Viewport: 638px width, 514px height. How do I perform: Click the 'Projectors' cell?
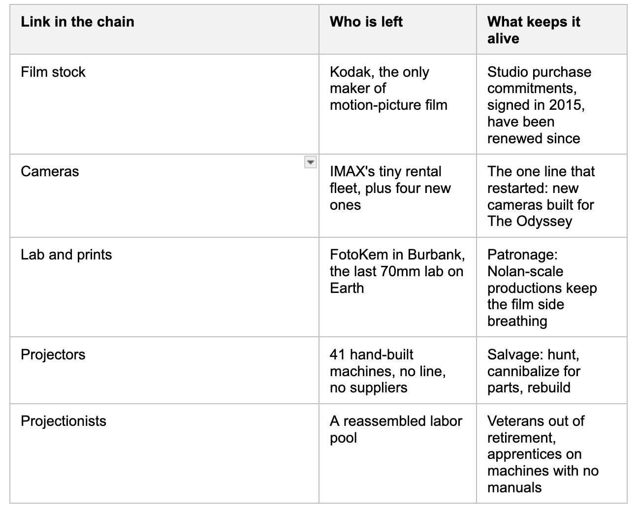click(x=164, y=370)
